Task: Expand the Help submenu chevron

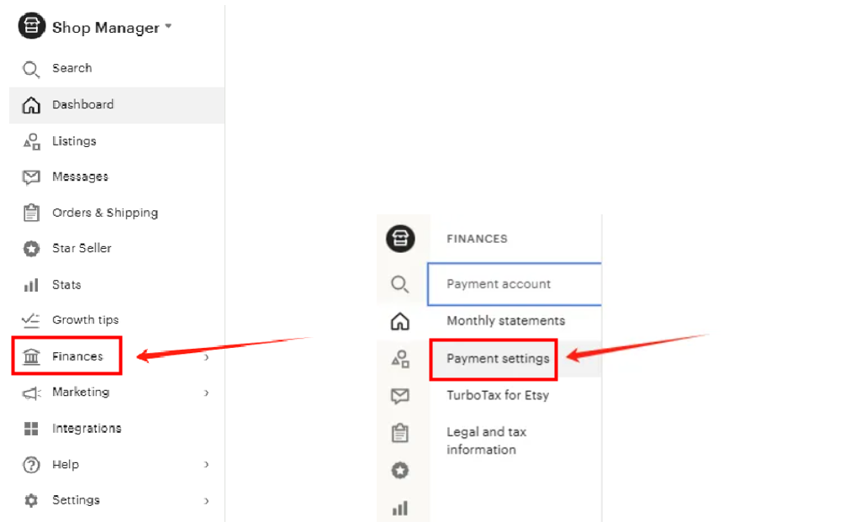Action: (x=206, y=465)
